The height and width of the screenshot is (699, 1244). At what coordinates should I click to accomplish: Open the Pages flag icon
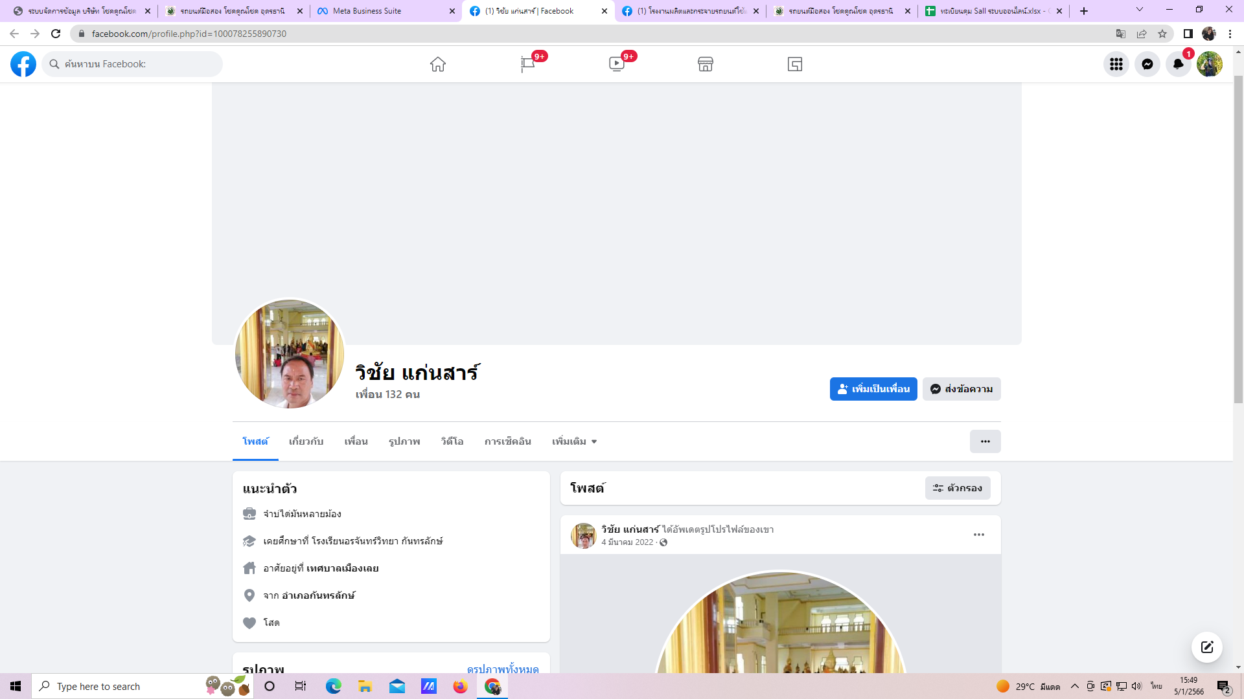click(x=527, y=64)
